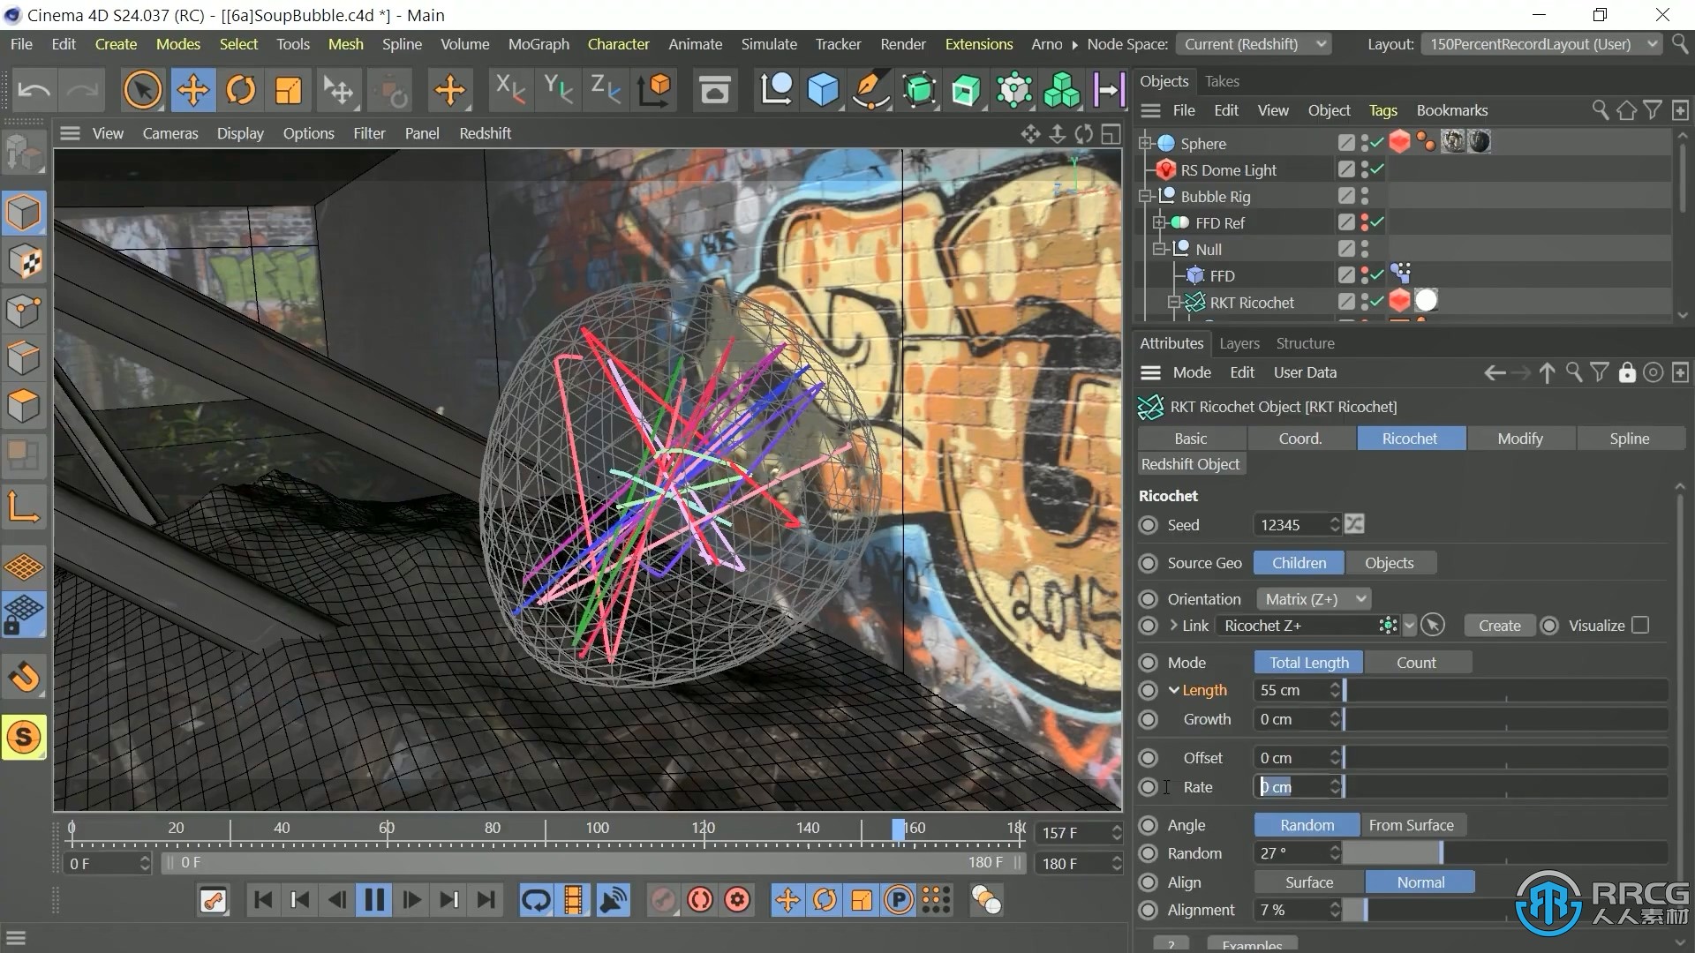This screenshot has width=1695, height=953.
Task: Switch to the Takes tab
Action: click(x=1222, y=81)
